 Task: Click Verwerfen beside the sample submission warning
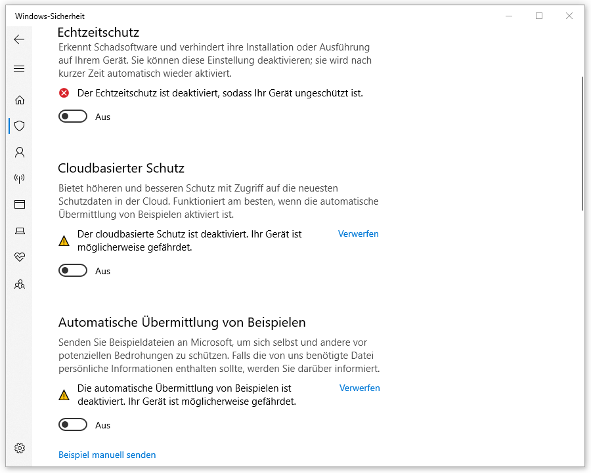[359, 388]
